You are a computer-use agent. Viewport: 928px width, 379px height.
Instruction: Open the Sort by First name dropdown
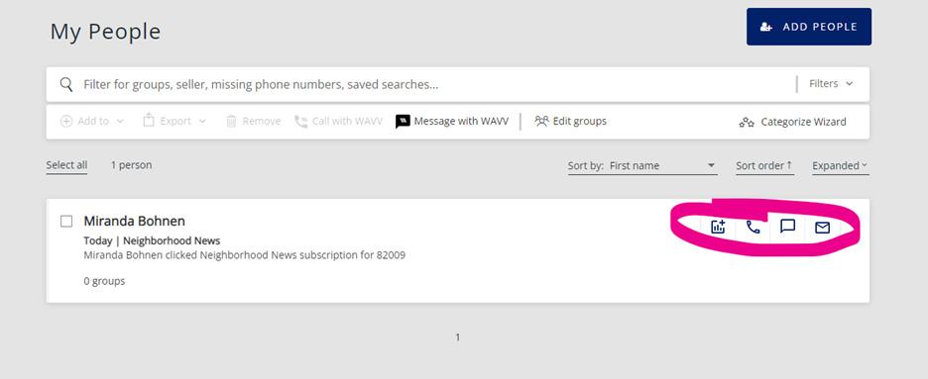pyautogui.click(x=642, y=166)
